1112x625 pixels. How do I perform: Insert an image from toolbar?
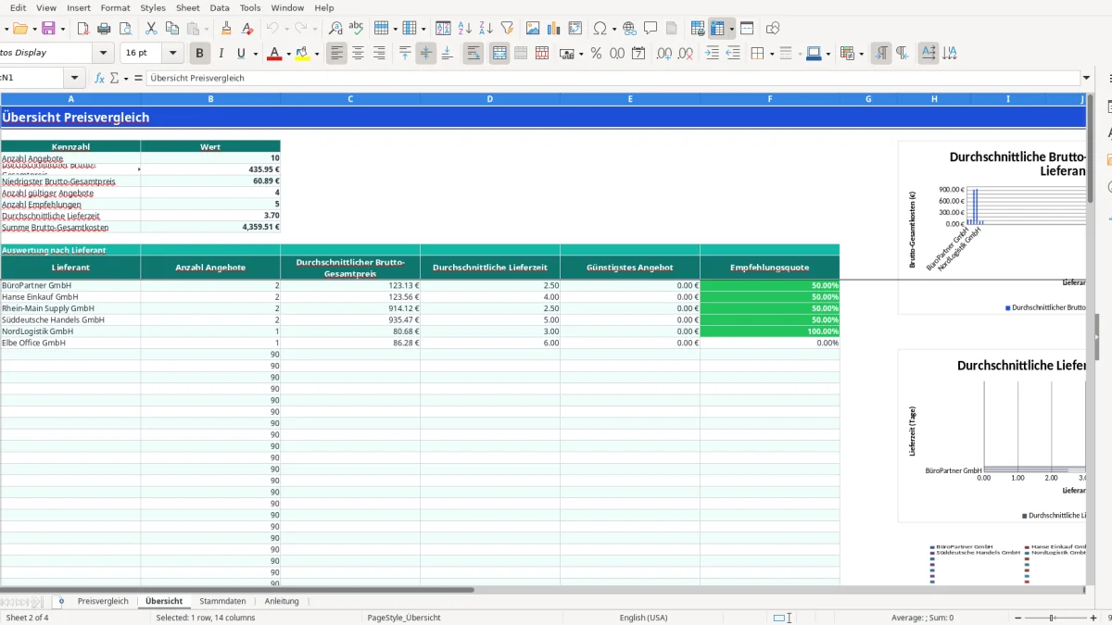tap(533, 29)
